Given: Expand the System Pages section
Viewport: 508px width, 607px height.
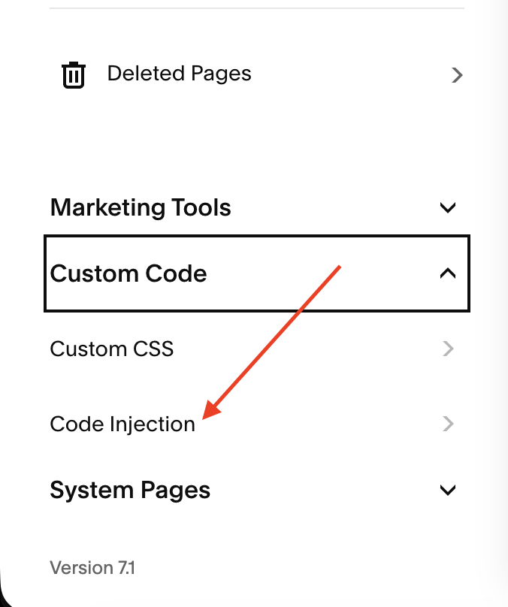Looking at the screenshot, I should [257, 490].
